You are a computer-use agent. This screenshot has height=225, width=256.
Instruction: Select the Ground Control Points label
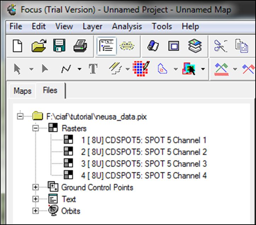pos(97,187)
